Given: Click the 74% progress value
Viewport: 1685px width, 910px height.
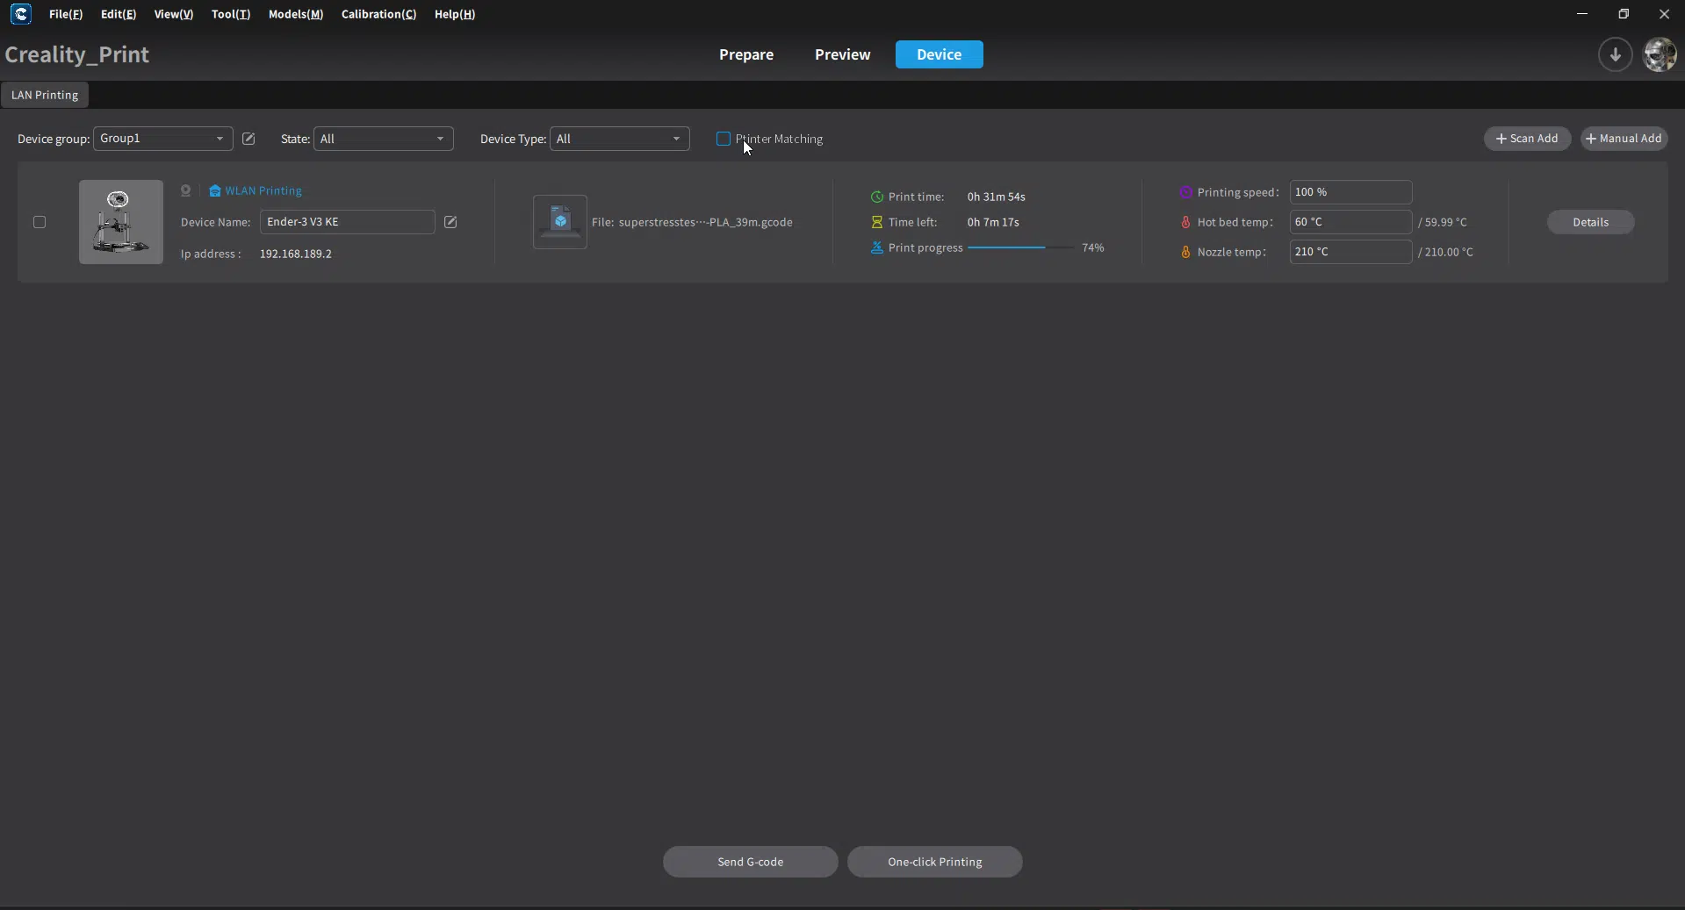Looking at the screenshot, I should pos(1093,247).
